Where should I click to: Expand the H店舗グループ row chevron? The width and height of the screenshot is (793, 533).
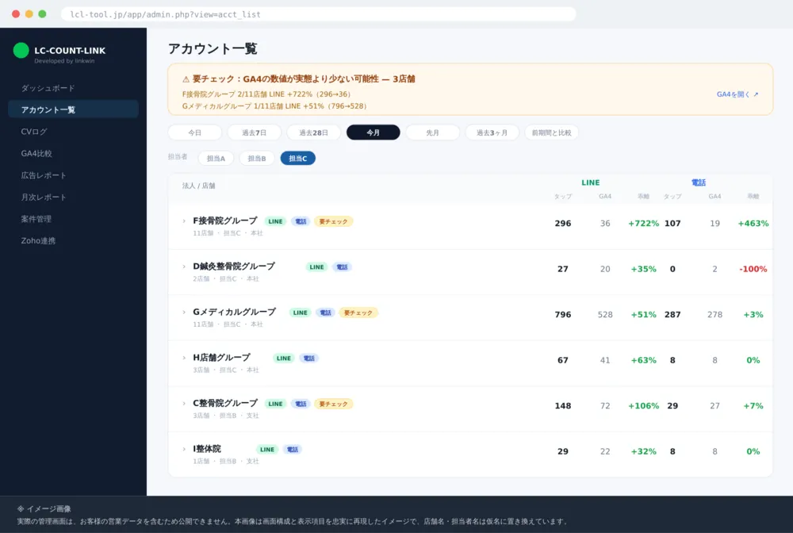click(184, 358)
